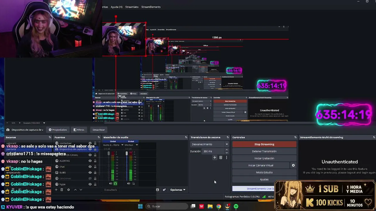
Task: Open Mic/Aux source dropdown arrow
Action: 137,145
